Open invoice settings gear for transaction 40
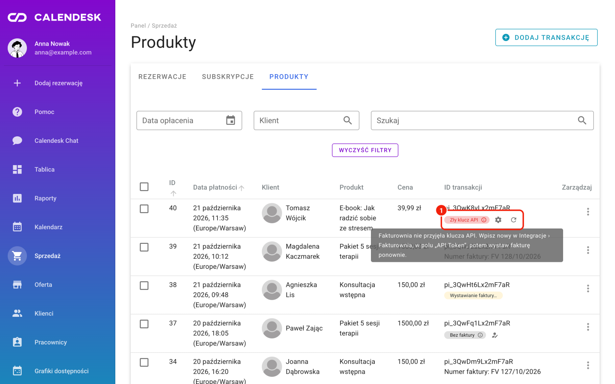This screenshot has width=615, height=384. coord(498,220)
